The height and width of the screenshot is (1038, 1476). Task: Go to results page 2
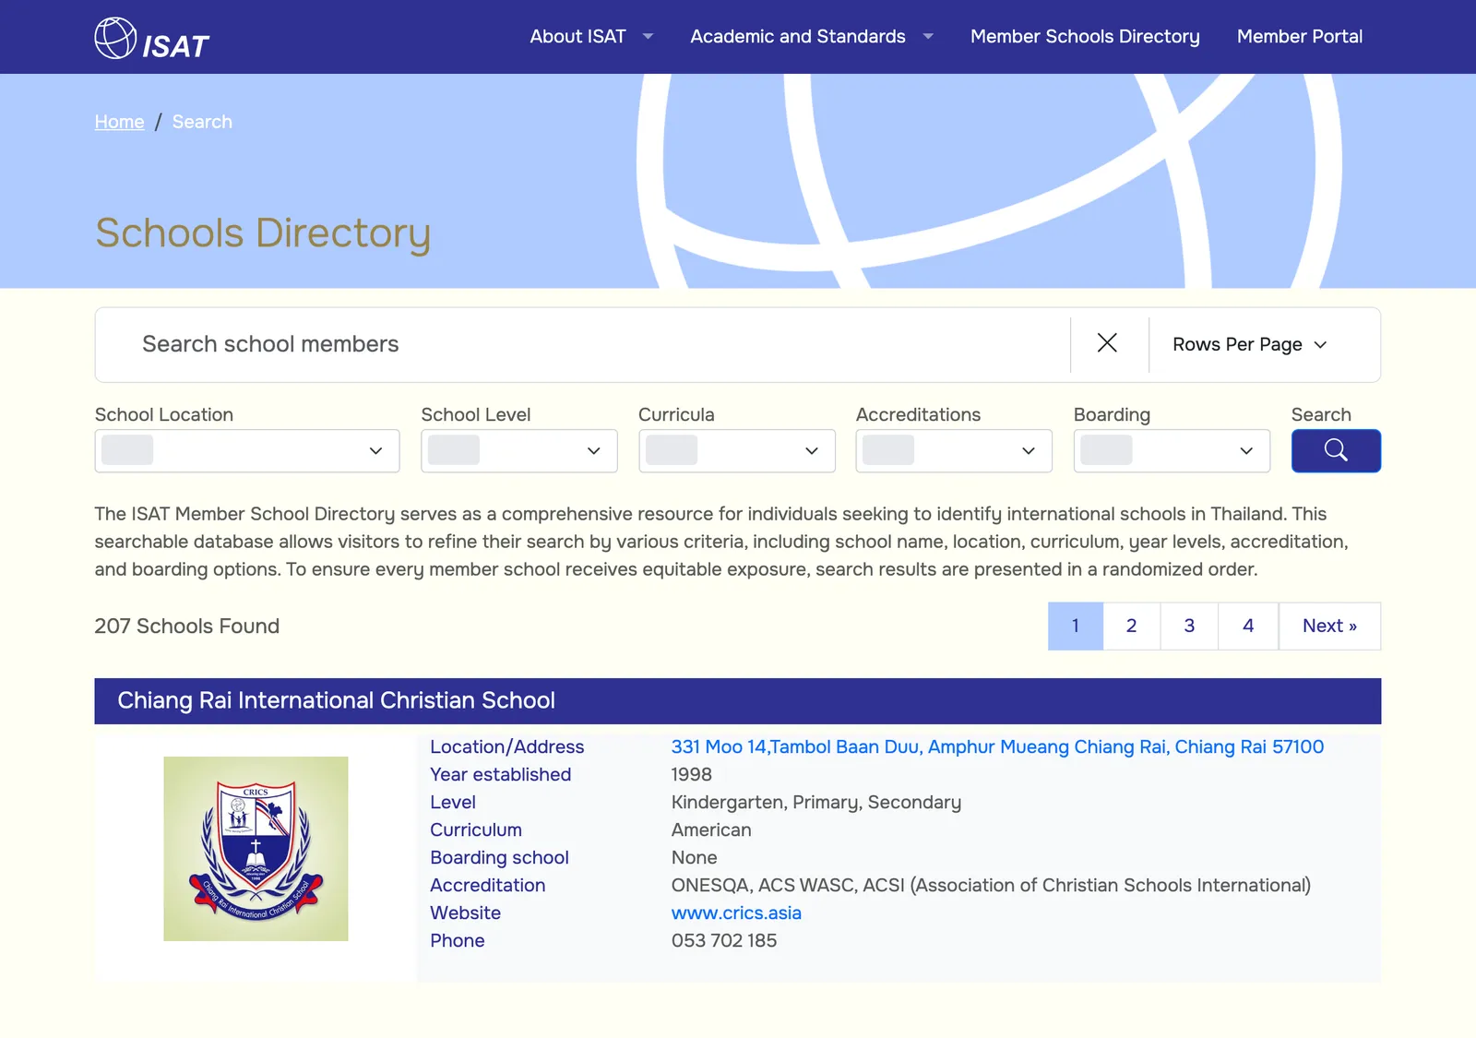click(x=1132, y=626)
